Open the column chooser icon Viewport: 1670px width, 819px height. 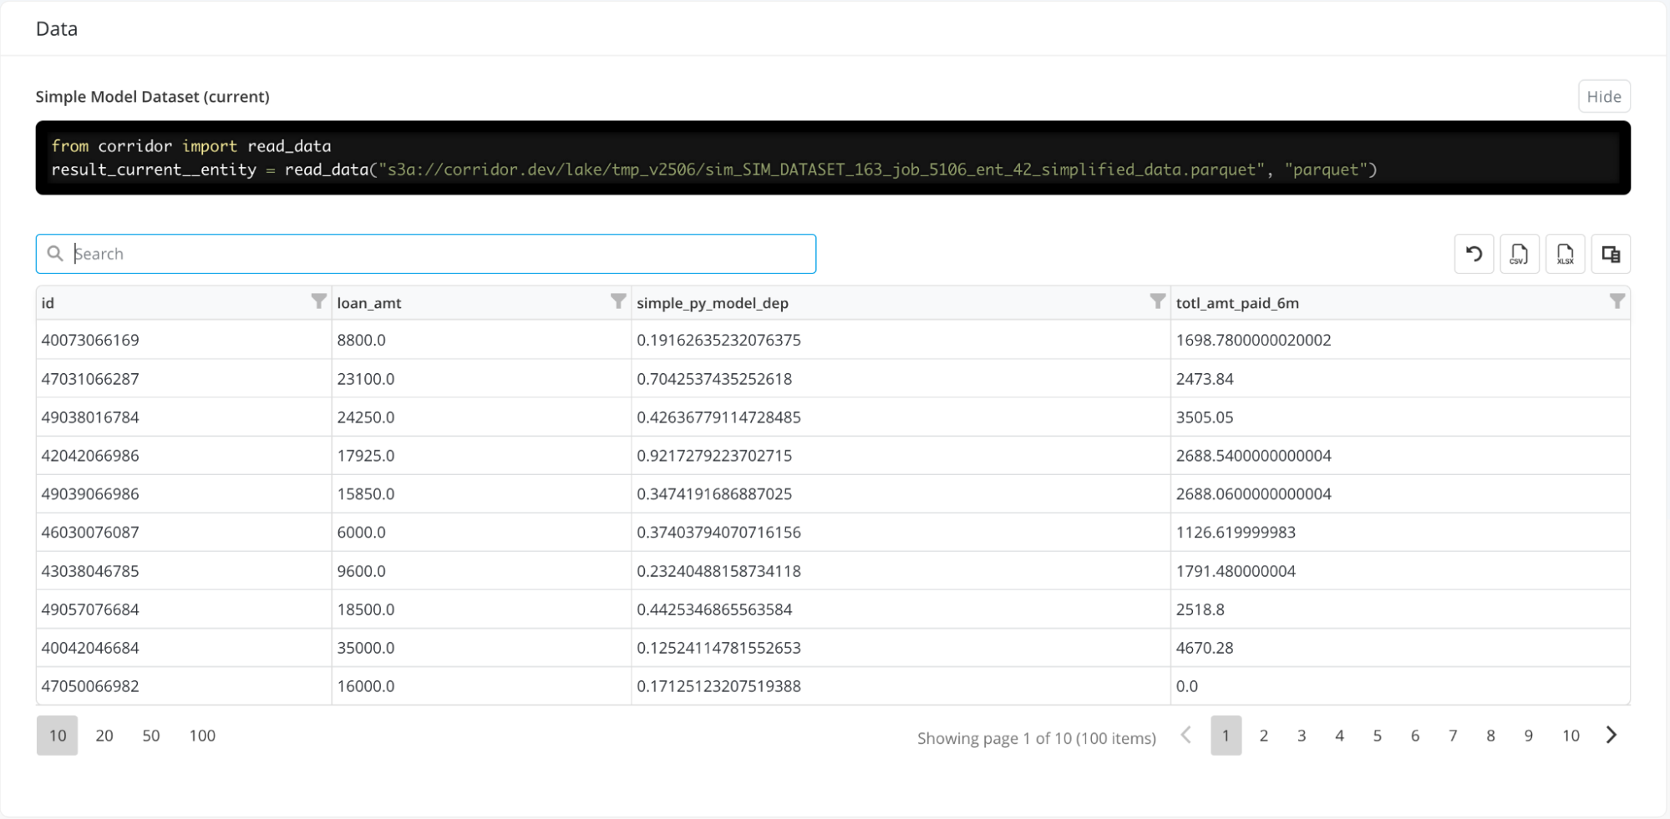tap(1611, 254)
